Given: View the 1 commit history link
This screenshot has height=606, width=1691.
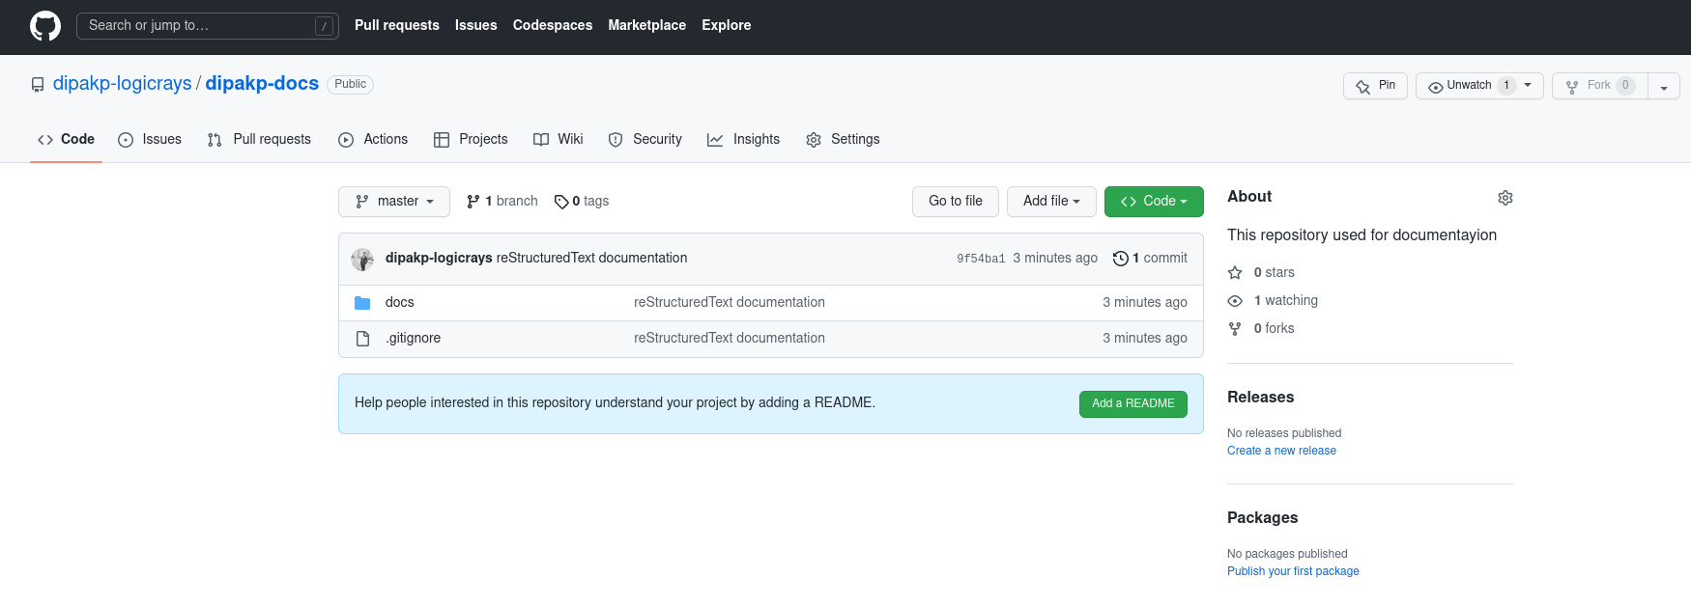Looking at the screenshot, I should pos(1151,259).
